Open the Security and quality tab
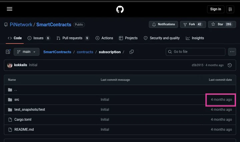240x142 pixels. pyautogui.click(x=162, y=38)
